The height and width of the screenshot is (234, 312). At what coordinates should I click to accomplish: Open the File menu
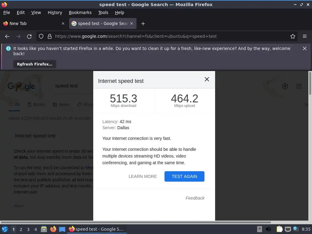tap(7, 12)
